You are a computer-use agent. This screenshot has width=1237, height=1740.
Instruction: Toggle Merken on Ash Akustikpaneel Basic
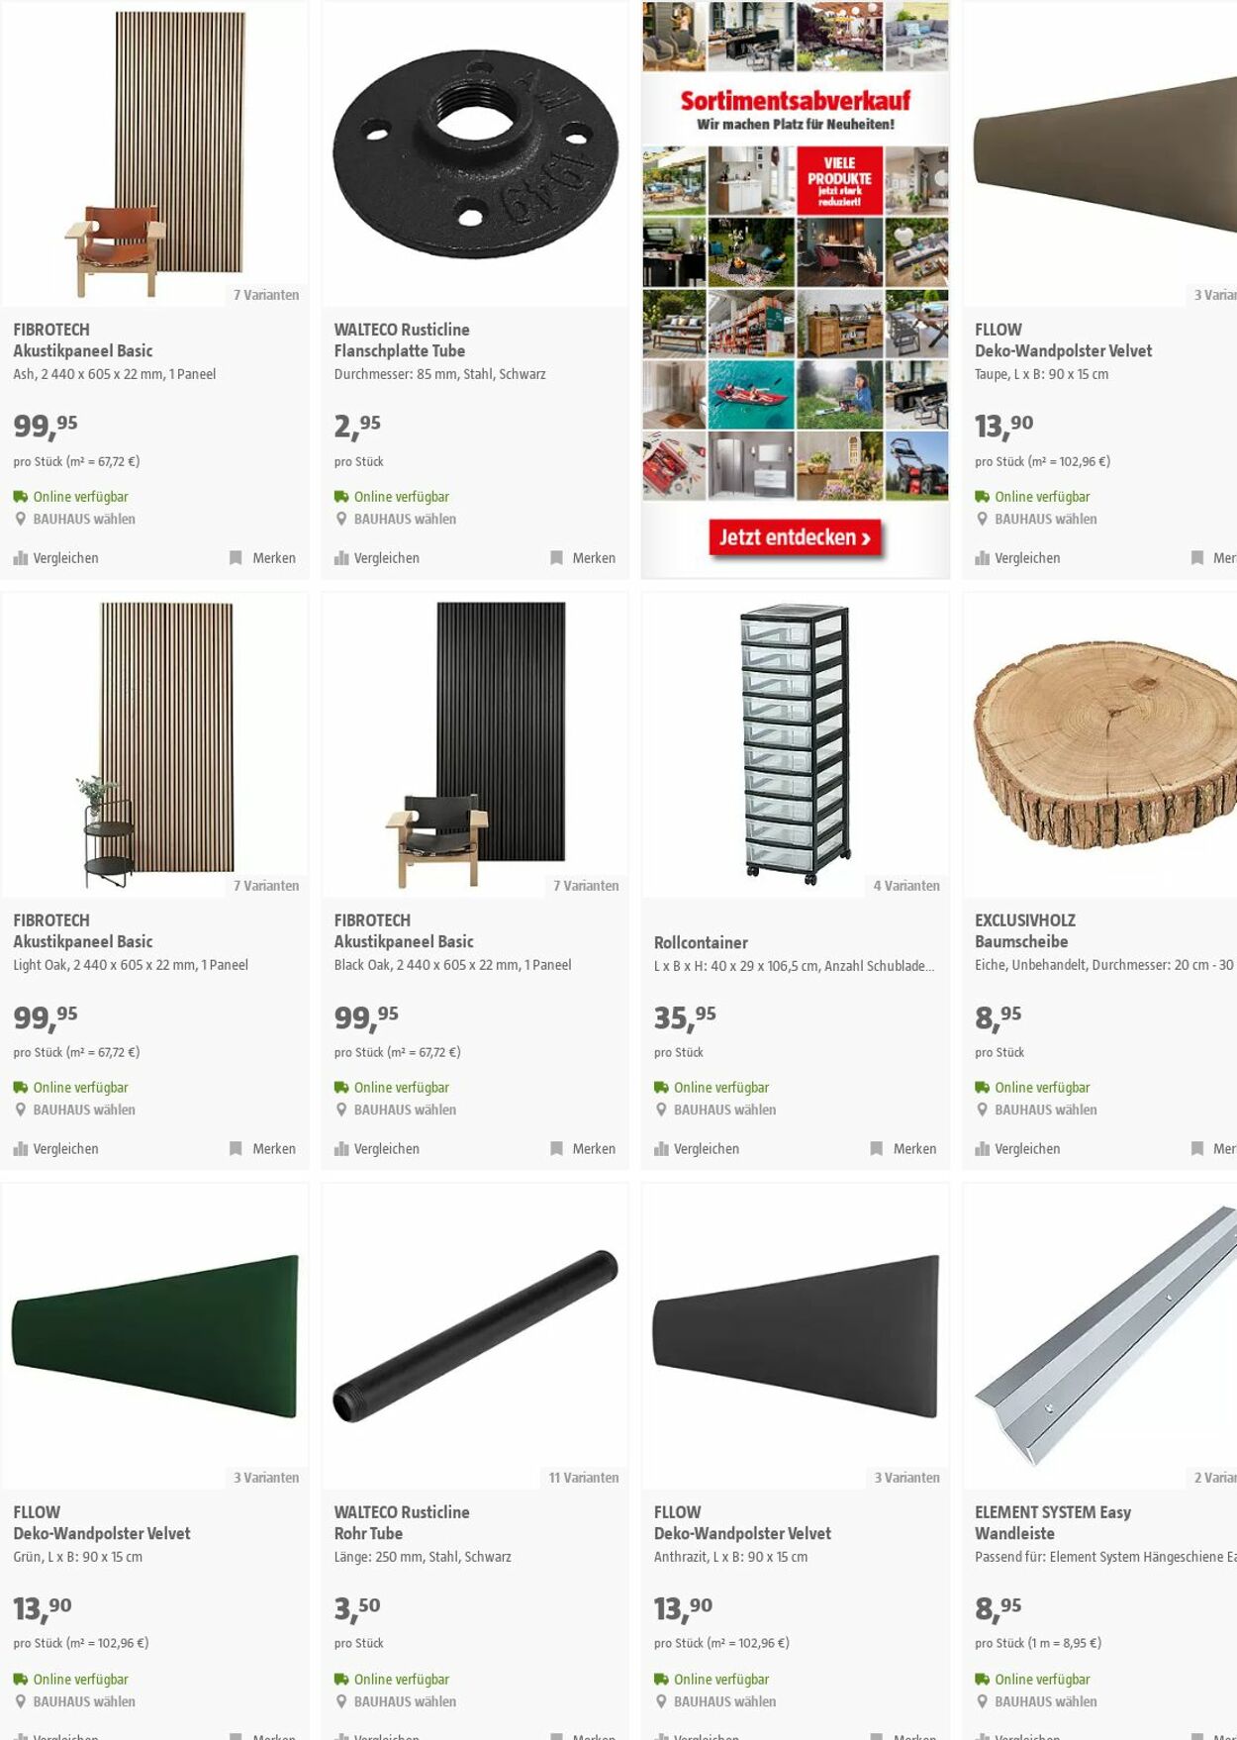tap(263, 558)
